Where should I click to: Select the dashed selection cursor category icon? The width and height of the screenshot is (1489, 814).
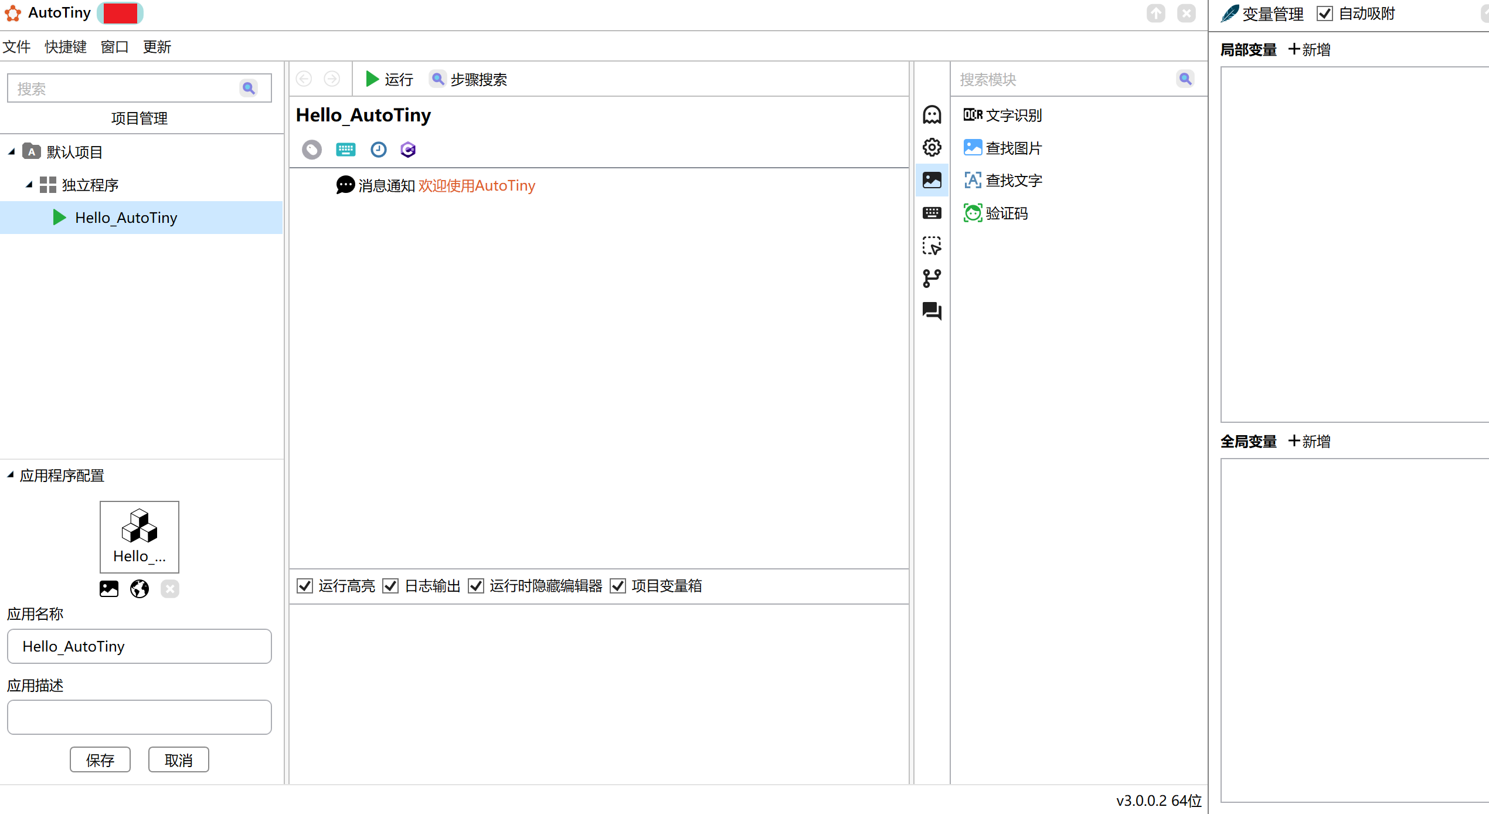pos(932,246)
